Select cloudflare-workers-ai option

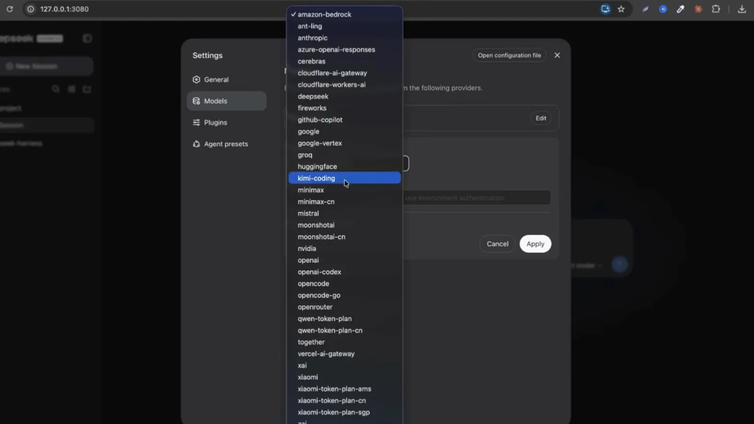coord(344,85)
